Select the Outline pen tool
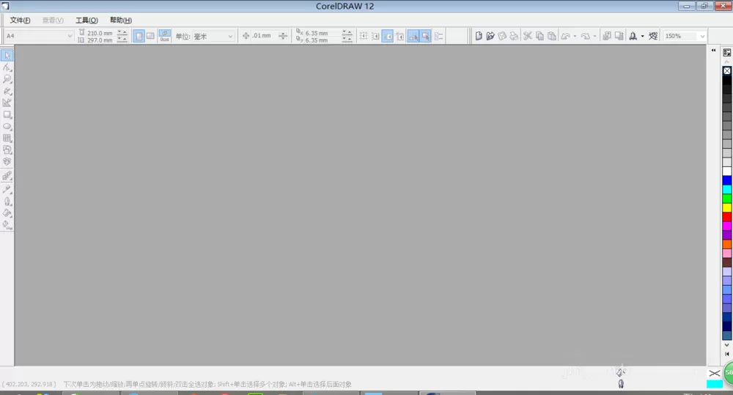 (x=7, y=202)
